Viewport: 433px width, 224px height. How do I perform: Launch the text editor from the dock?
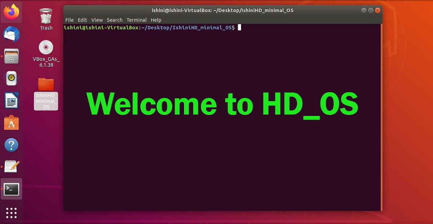pos(11,167)
